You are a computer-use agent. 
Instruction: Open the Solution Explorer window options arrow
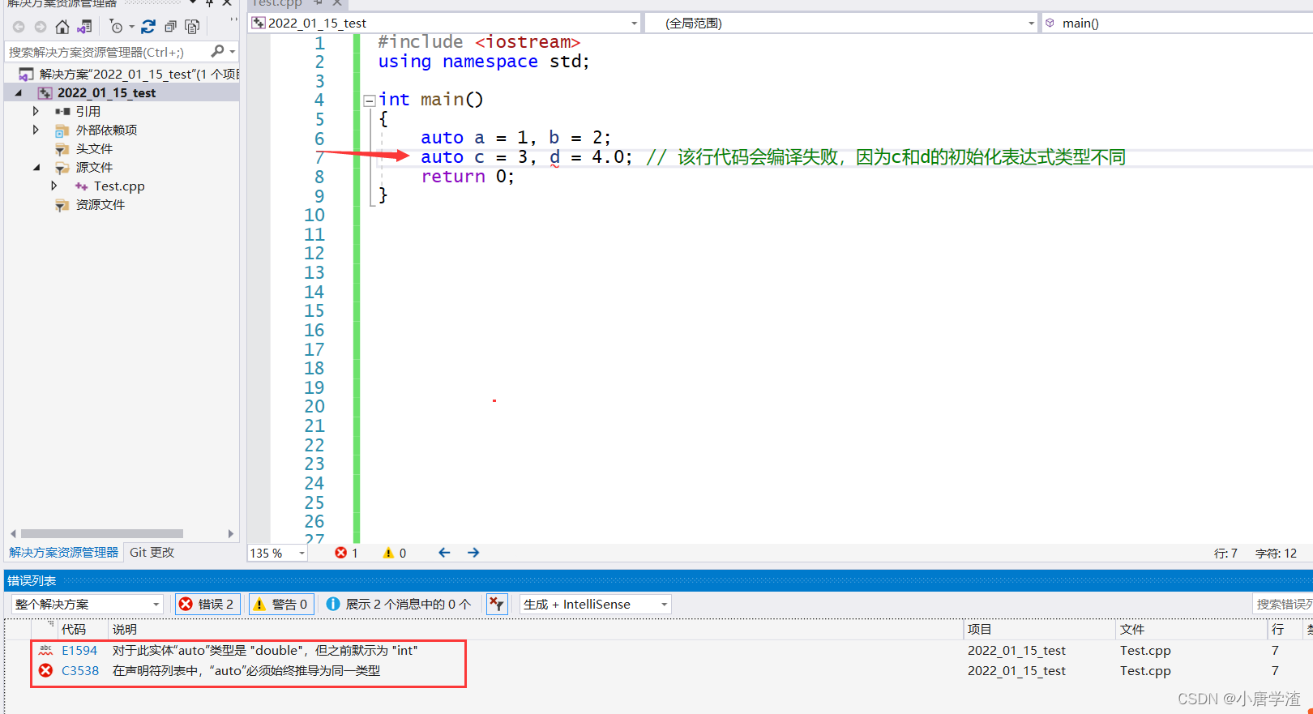click(x=193, y=2)
